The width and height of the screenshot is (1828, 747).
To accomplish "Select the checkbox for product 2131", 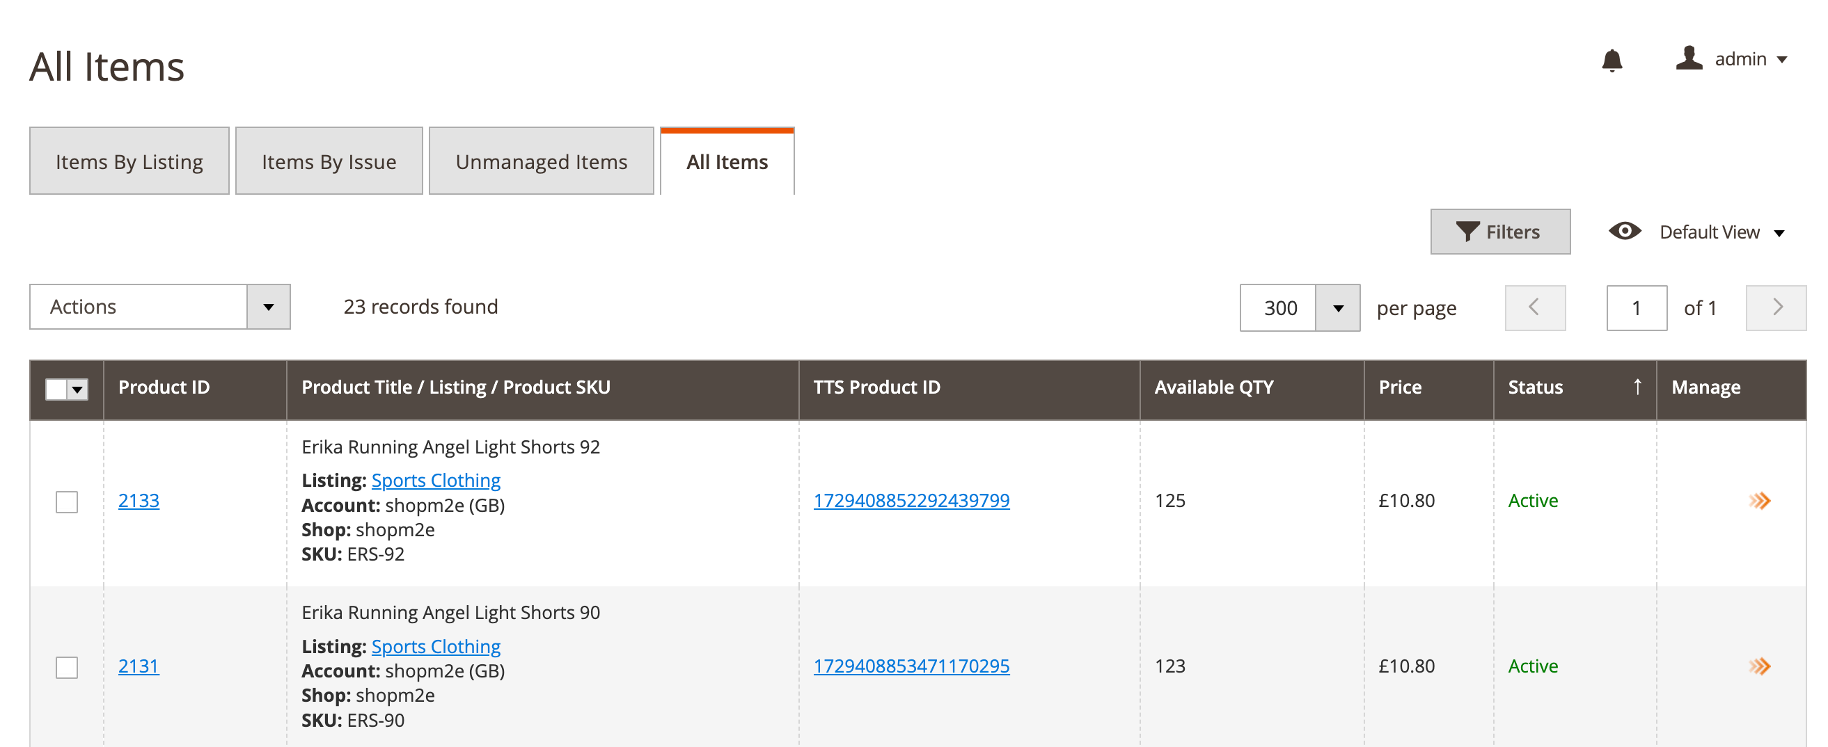I will (67, 667).
